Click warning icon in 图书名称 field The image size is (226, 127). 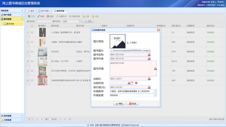coord(149,54)
